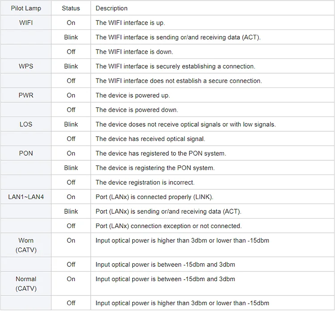Select the WPS pilot lamp cell

pyautogui.click(x=26, y=66)
